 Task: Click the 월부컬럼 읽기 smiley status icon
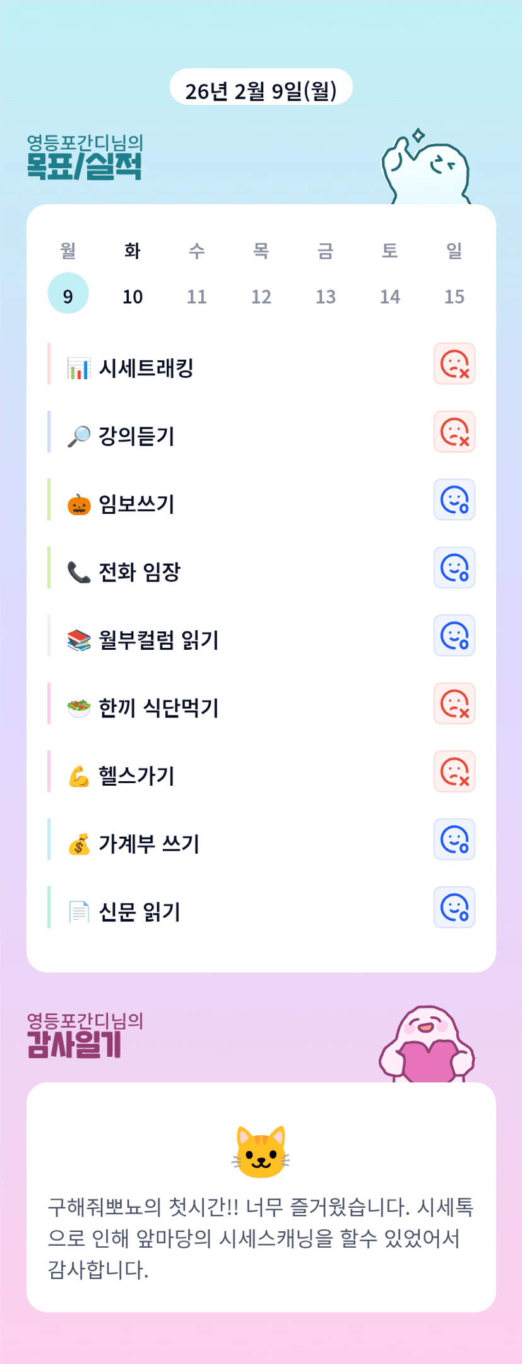[x=454, y=636]
